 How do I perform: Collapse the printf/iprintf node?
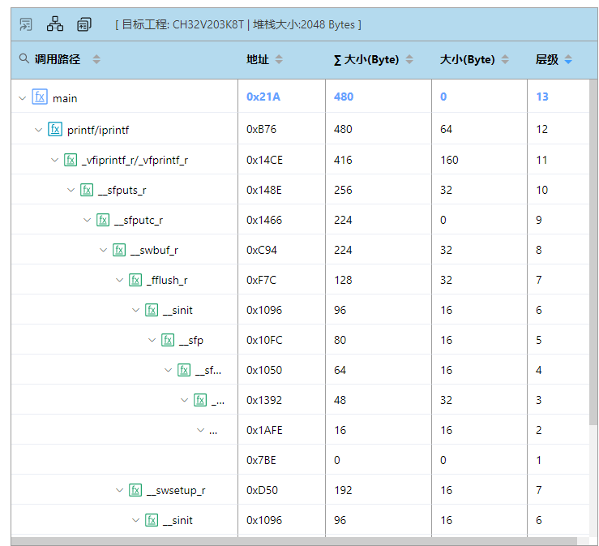pyautogui.click(x=39, y=130)
